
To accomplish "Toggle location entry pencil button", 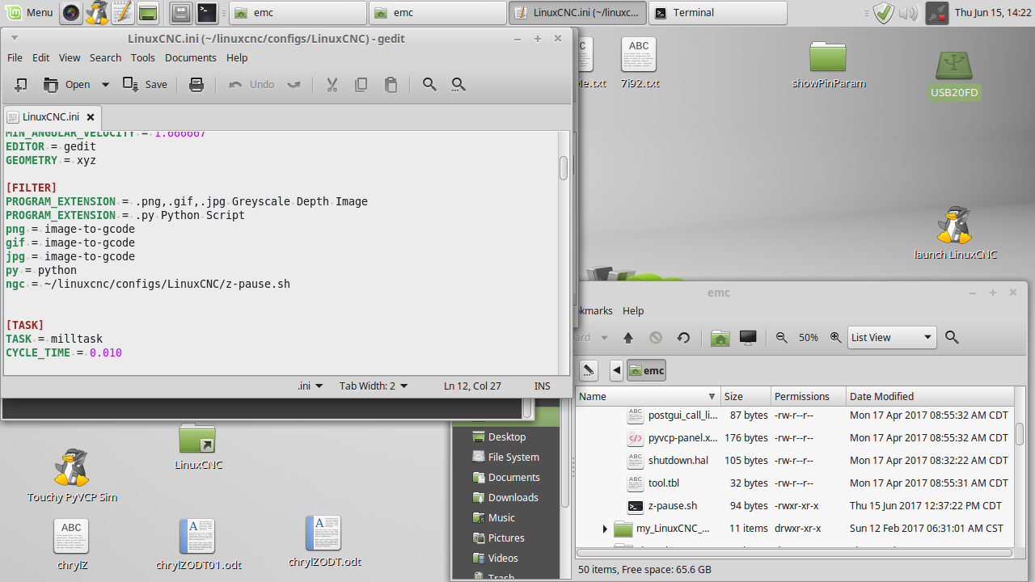I will tap(589, 370).
